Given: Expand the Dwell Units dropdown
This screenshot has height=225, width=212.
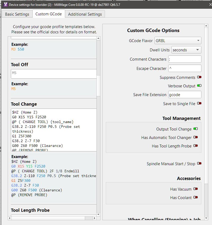Looking at the screenshot, I should [x=186, y=50].
